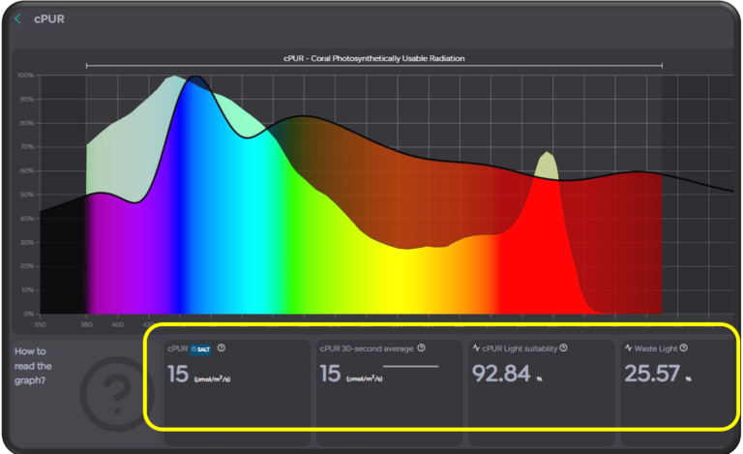The height and width of the screenshot is (454, 743).
Task: Click the 100% label on the y-axis
Action: (x=26, y=75)
